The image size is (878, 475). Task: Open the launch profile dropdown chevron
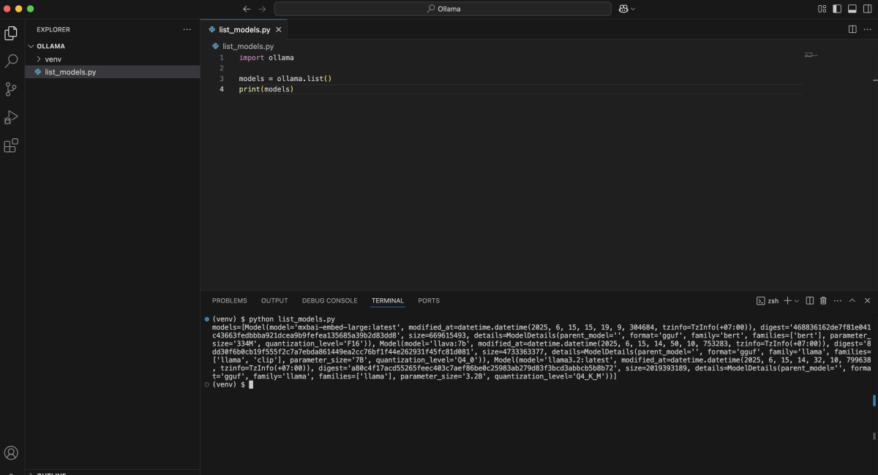tap(797, 300)
